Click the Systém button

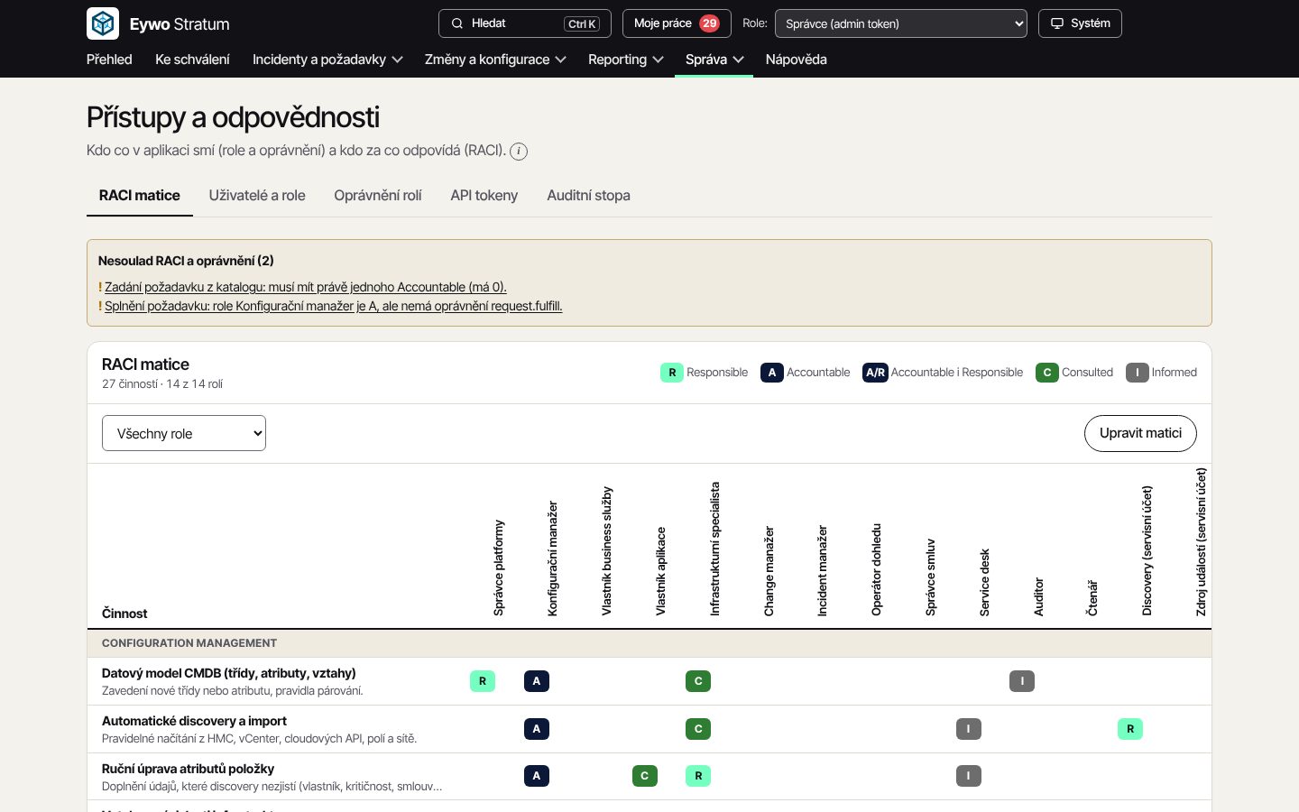[x=1080, y=23]
